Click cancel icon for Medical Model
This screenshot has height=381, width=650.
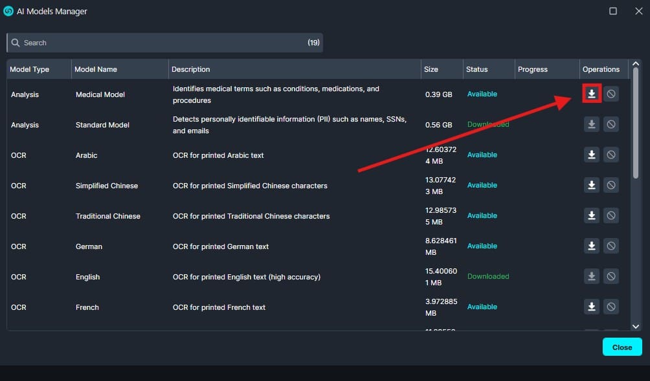click(611, 94)
